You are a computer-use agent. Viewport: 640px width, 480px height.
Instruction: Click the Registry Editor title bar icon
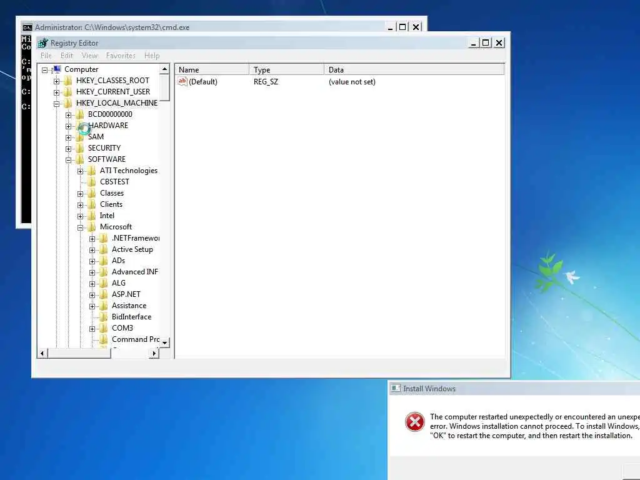[x=43, y=42]
